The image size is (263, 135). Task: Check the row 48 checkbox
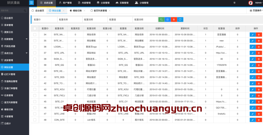35,120
